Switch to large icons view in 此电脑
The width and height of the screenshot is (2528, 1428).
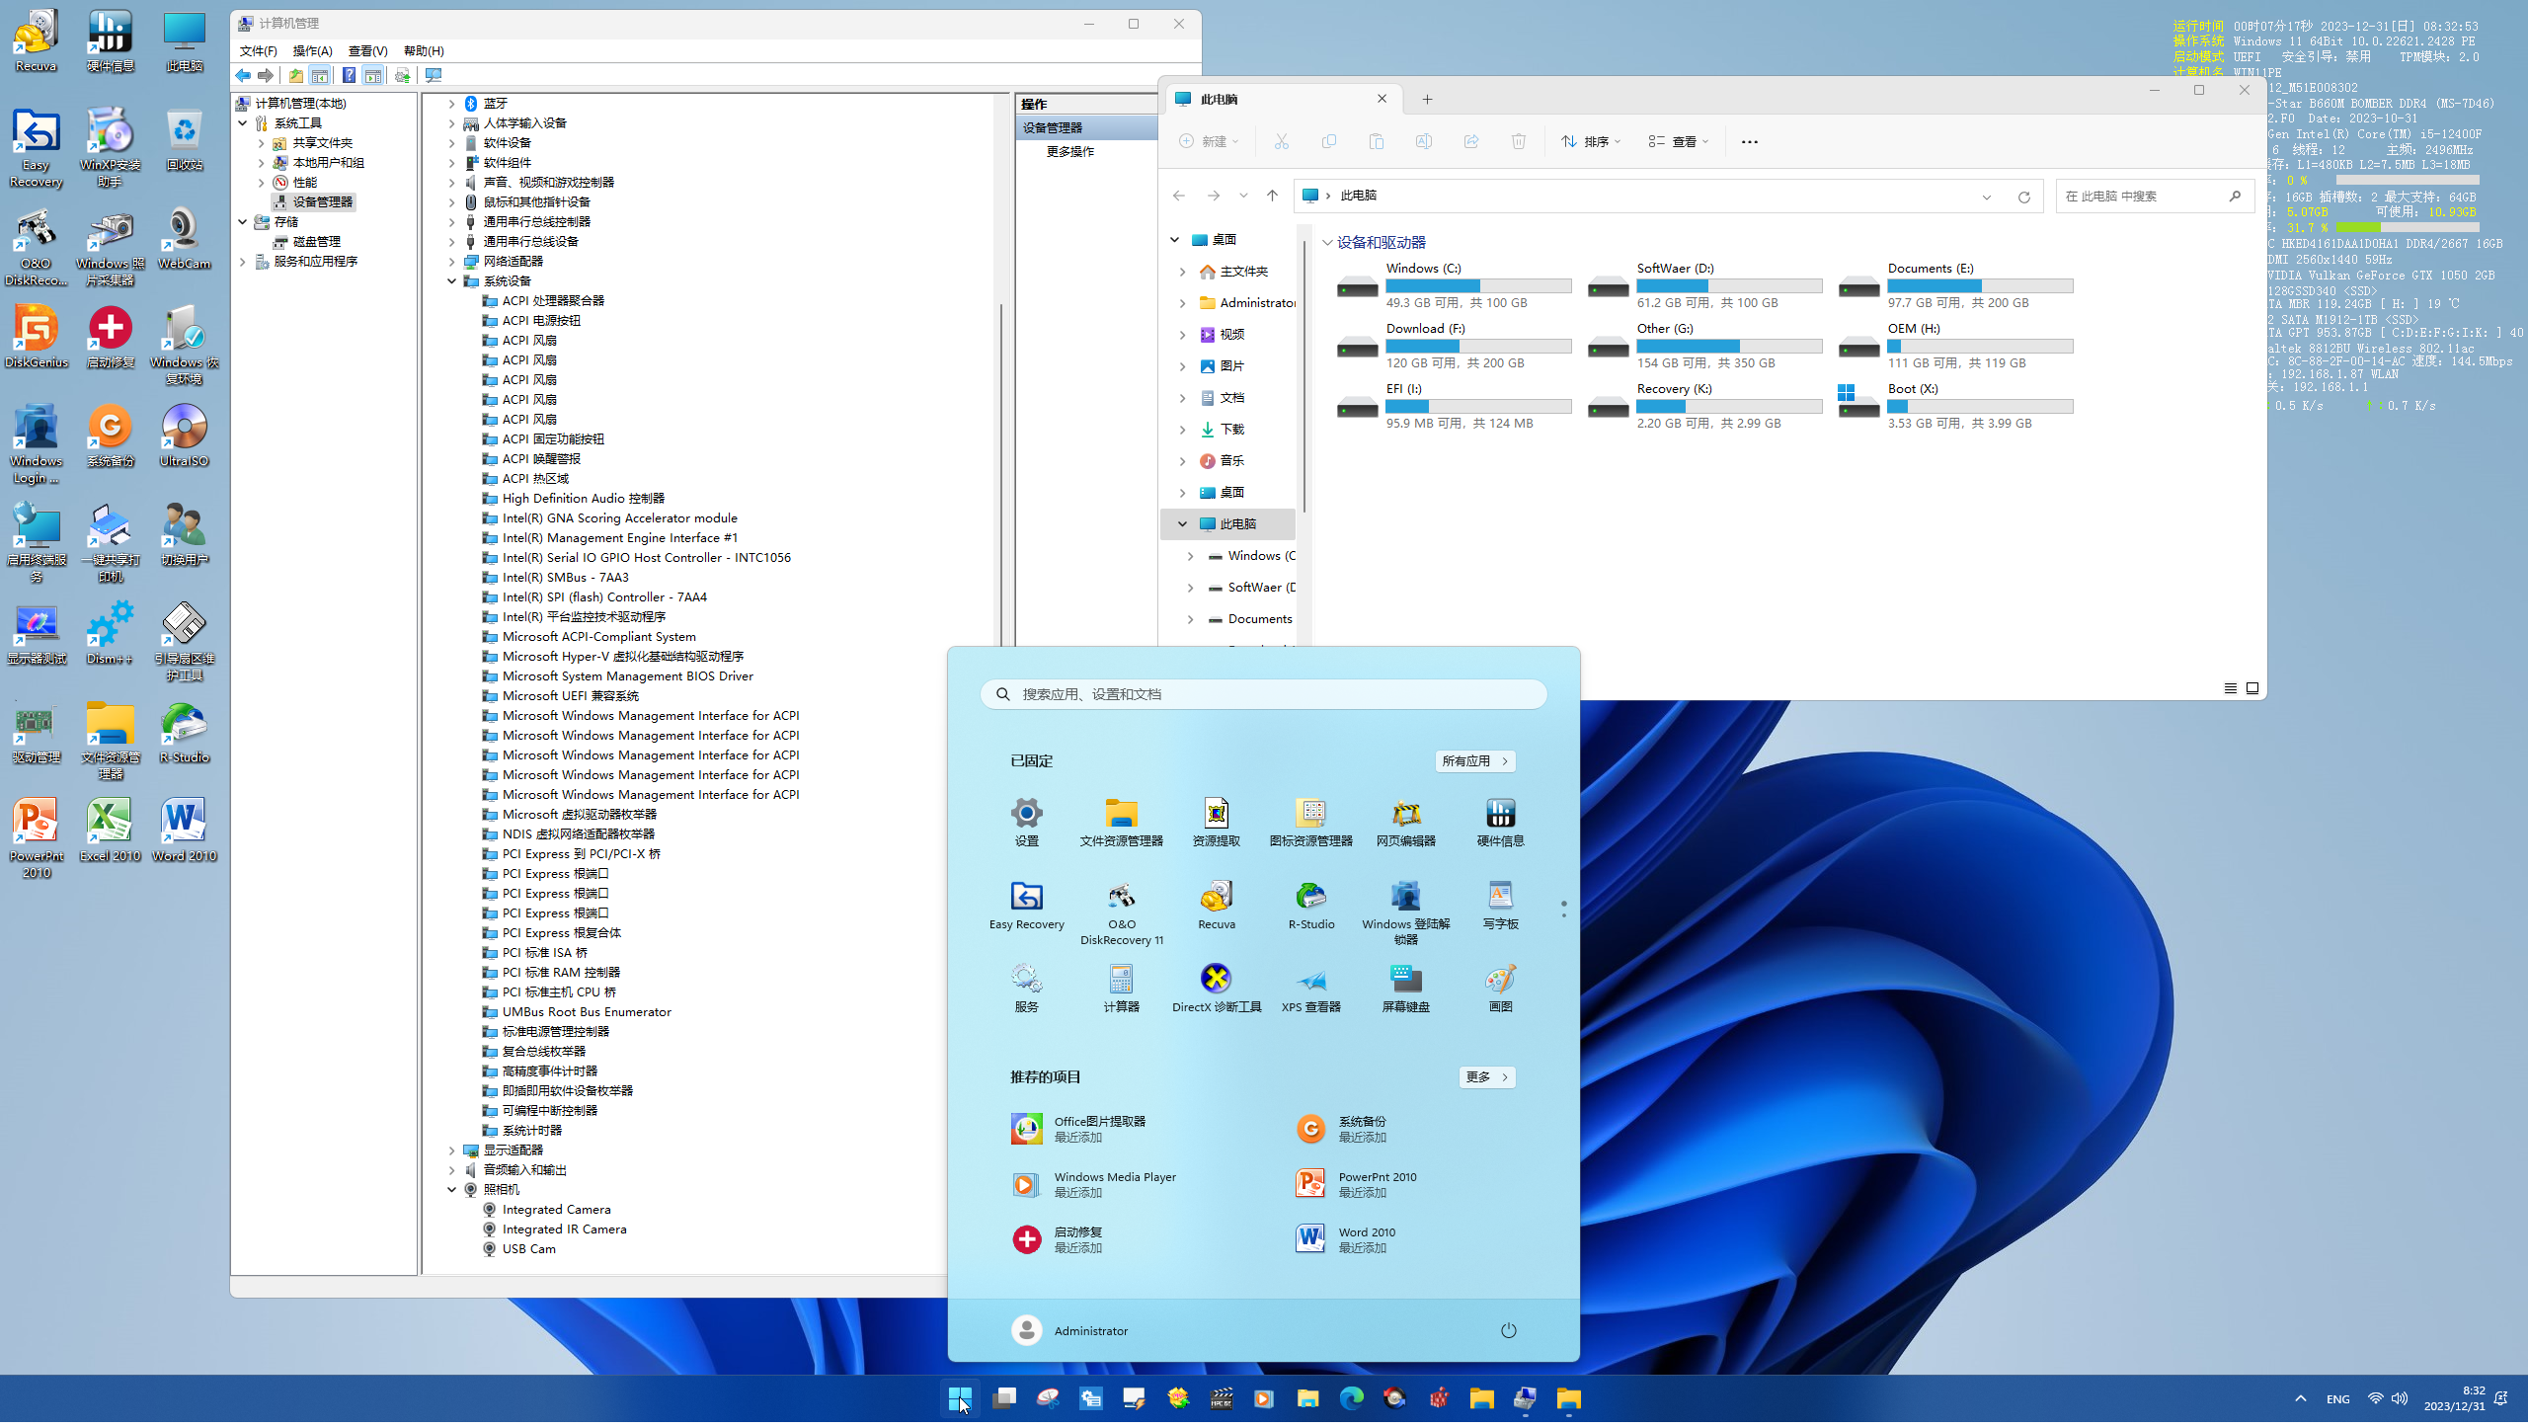(x=2252, y=688)
